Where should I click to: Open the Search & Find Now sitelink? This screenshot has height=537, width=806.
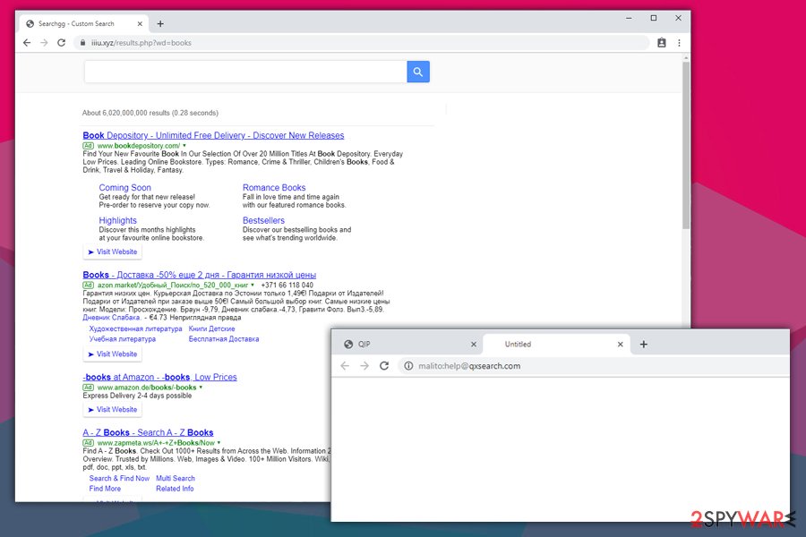coord(119,479)
